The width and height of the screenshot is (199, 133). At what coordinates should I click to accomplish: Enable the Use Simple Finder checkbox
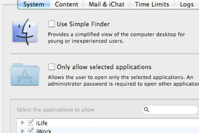pos(51,24)
